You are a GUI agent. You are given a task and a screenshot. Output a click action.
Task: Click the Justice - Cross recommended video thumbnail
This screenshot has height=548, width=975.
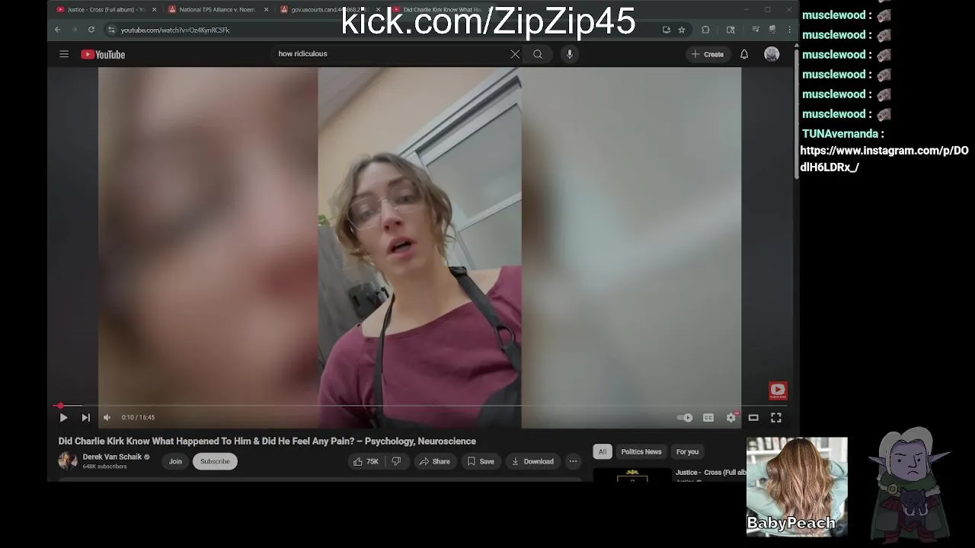pyautogui.click(x=632, y=476)
